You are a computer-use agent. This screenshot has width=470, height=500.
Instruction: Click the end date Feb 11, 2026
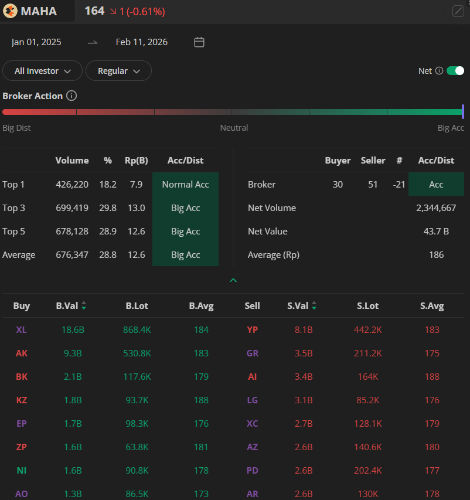(x=141, y=42)
